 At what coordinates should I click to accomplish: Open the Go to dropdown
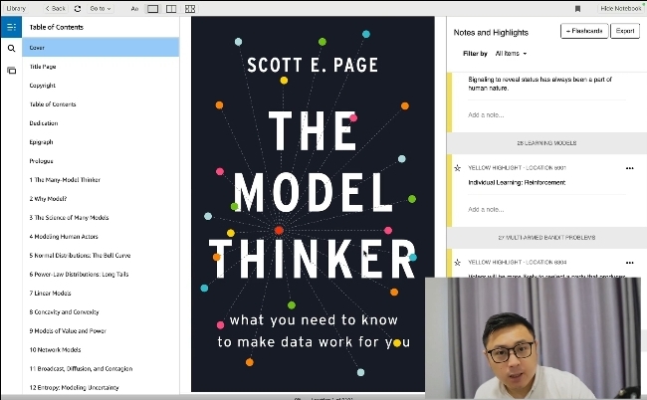[101, 8]
